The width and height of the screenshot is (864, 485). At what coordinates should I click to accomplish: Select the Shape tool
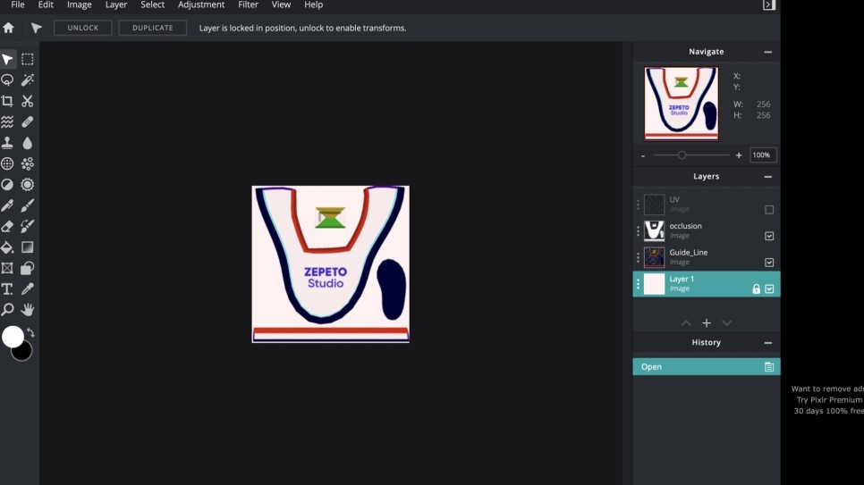[27, 268]
